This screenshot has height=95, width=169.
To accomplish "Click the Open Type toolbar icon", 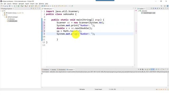I will point(36,6).
